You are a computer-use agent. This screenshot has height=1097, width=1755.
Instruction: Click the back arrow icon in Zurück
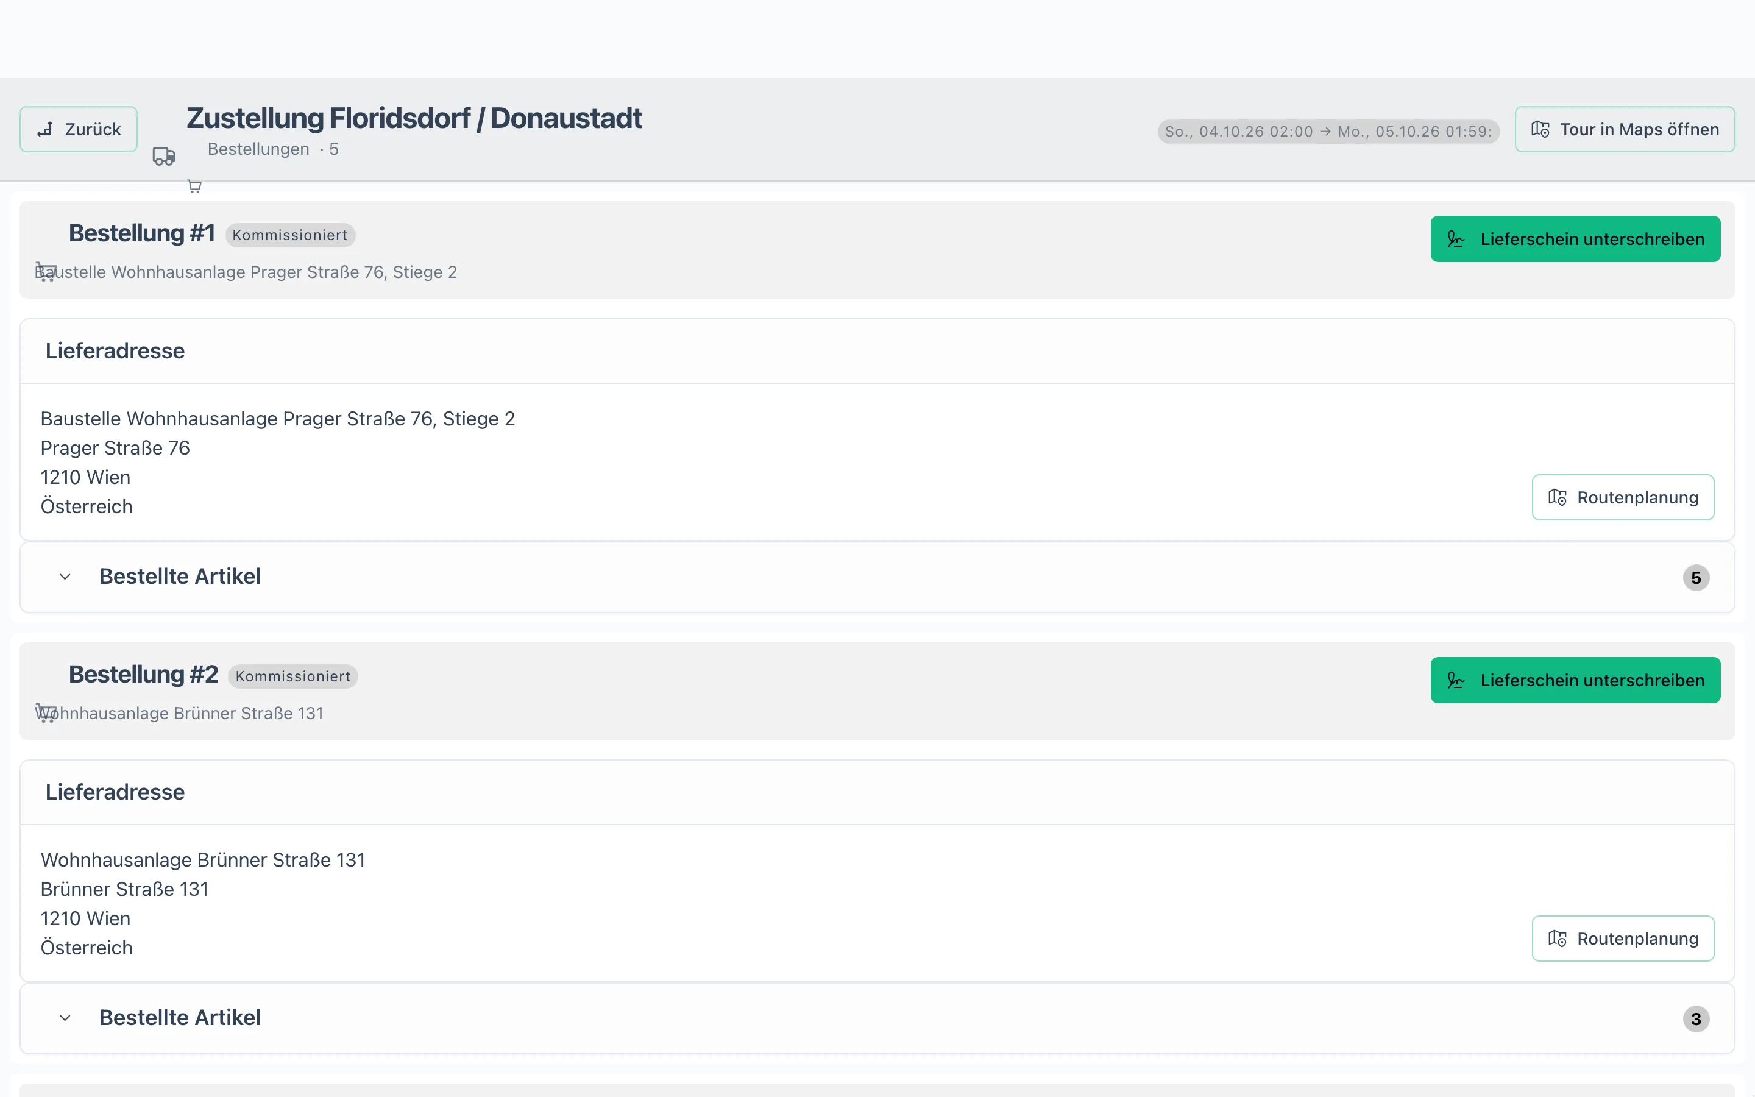coord(45,129)
